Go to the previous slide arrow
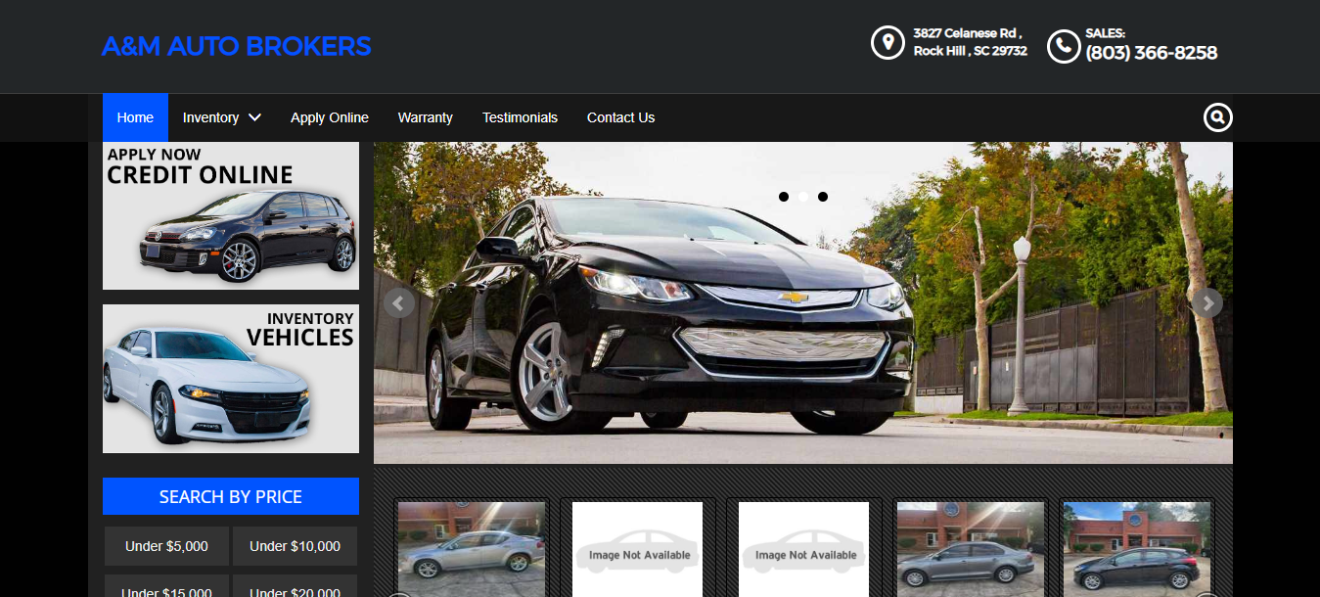 tap(398, 303)
